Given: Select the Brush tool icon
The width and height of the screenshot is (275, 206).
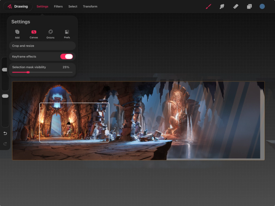Looking at the screenshot, I should point(208,6).
